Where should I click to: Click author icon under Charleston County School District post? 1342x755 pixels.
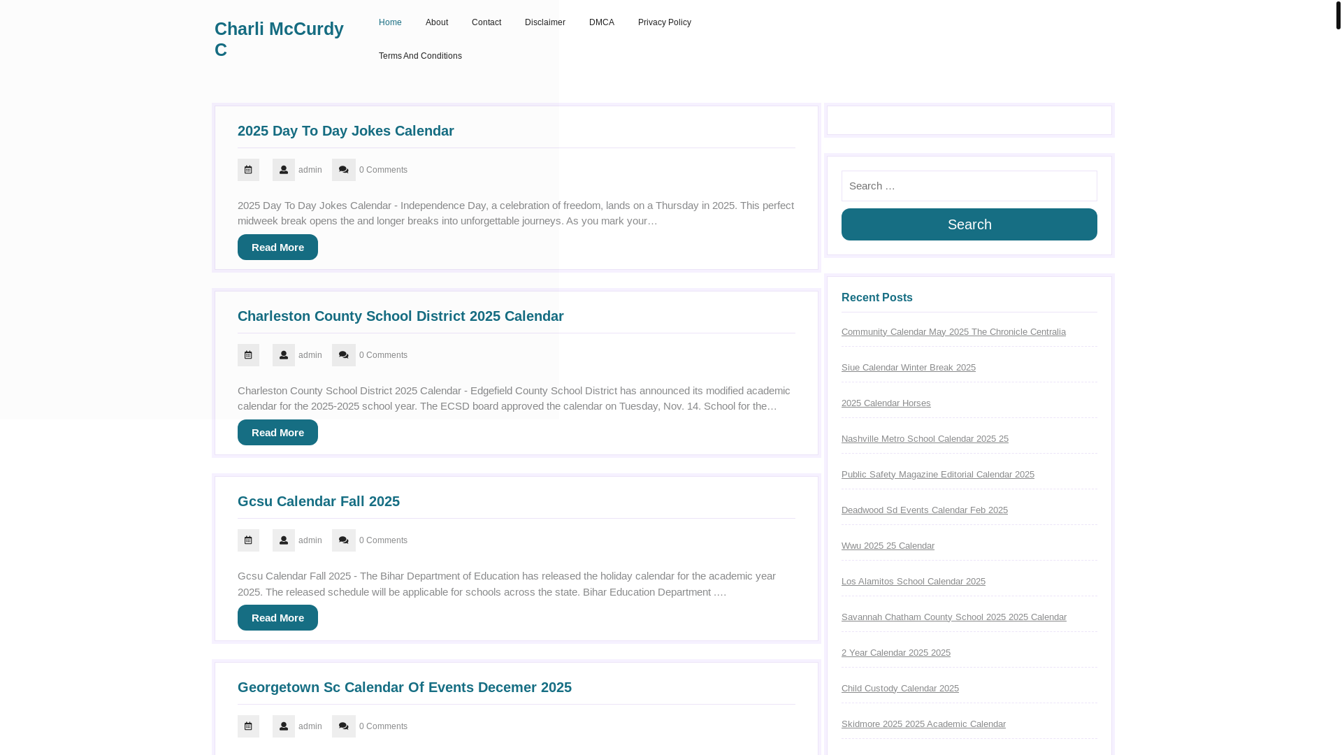[x=284, y=355]
